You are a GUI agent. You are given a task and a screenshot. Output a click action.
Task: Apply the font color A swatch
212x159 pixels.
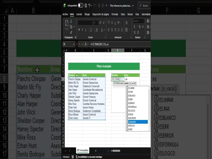point(102,29)
